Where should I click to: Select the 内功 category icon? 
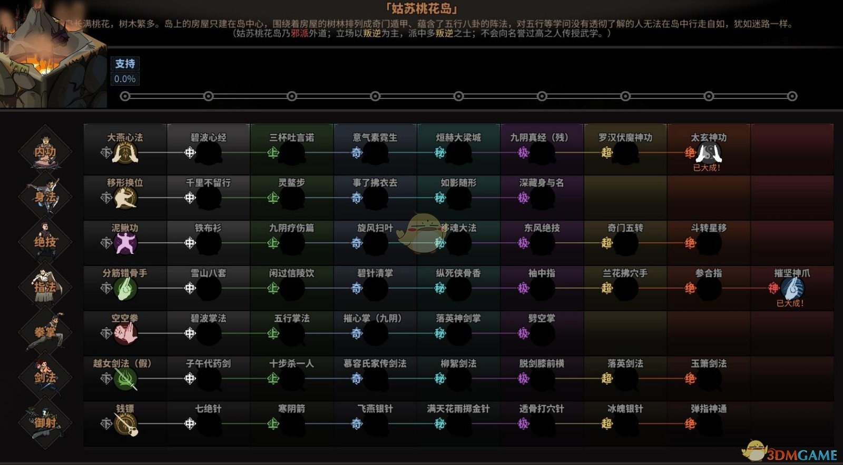click(45, 151)
